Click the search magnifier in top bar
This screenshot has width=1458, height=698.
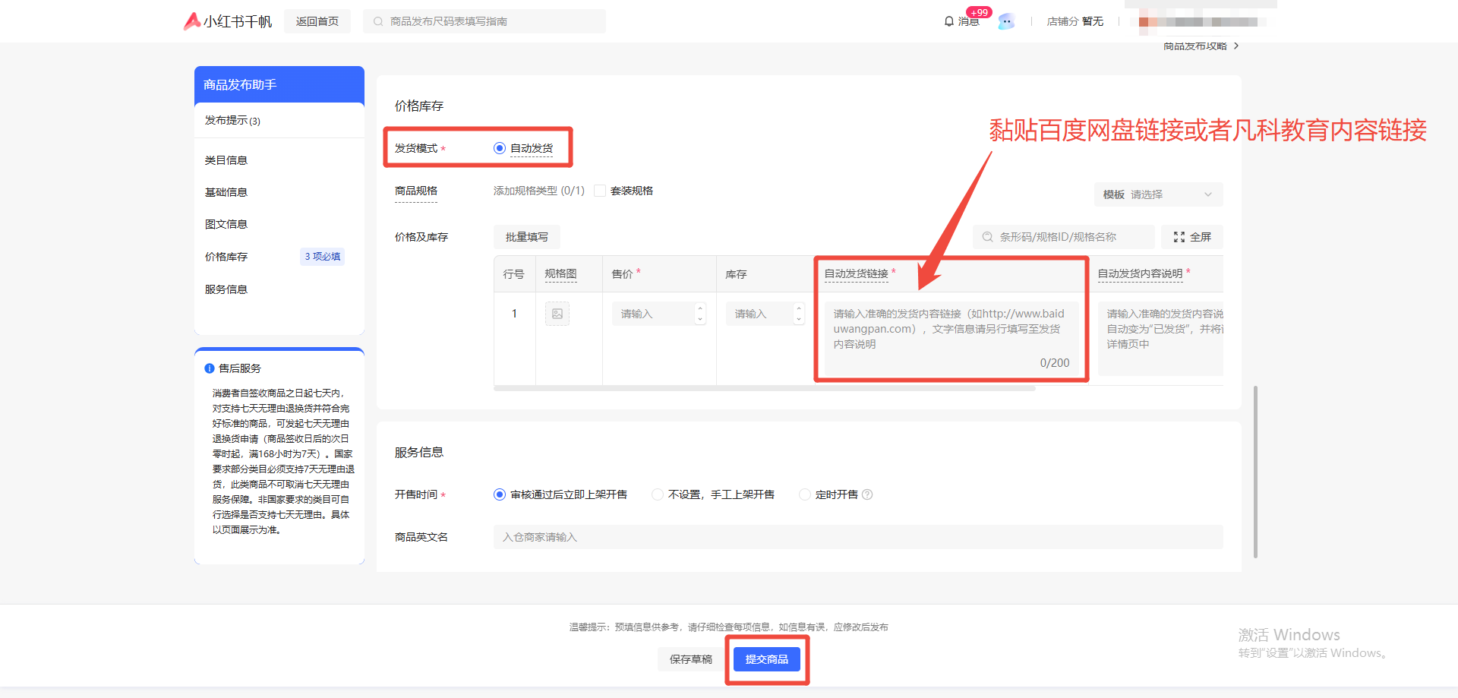coord(378,21)
